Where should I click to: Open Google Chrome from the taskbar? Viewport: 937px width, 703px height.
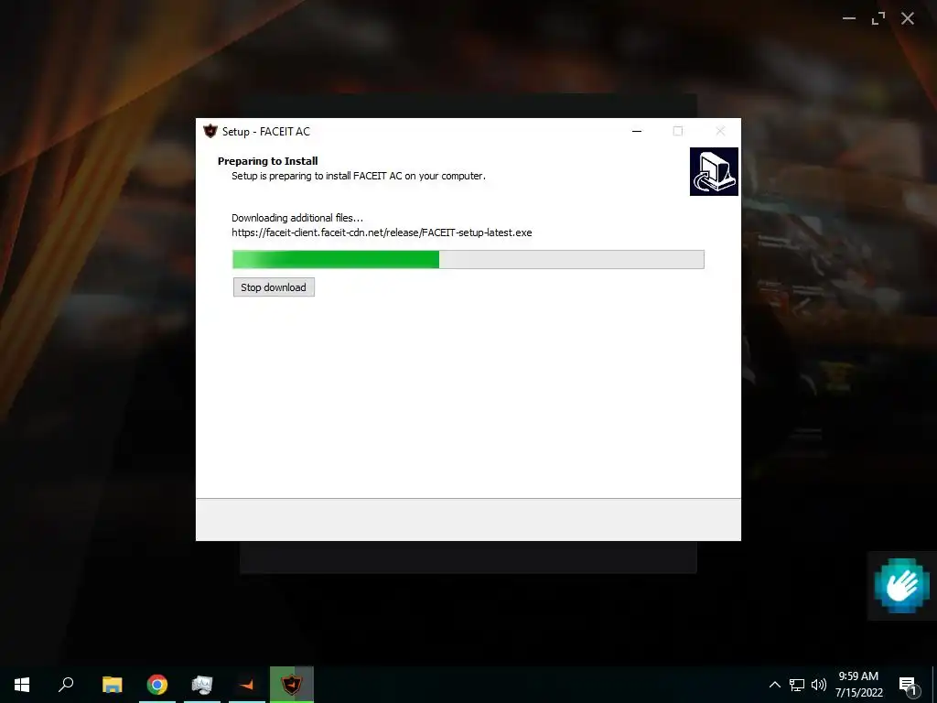click(x=157, y=685)
